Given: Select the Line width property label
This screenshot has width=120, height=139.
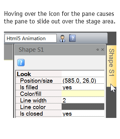Looking at the screenshot, I should point(33,100).
